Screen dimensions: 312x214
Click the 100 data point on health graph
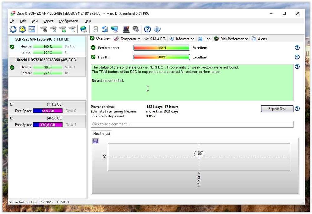(199, 157)
